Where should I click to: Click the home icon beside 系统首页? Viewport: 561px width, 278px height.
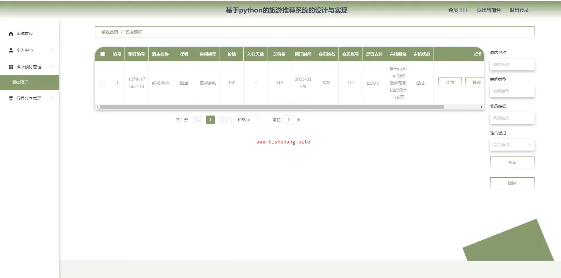point(11,34)
